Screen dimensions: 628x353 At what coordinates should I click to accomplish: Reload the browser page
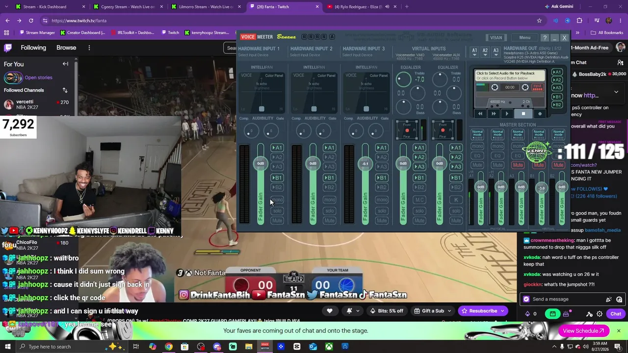[x=31, y=21]
